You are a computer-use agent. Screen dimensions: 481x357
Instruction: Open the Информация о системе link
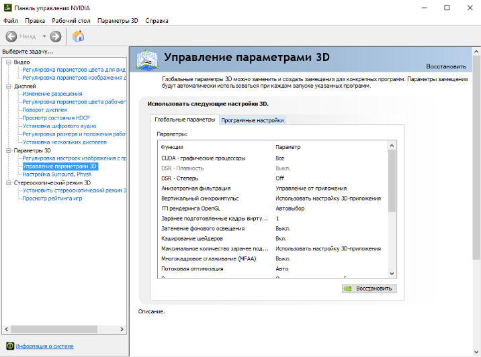tap(44, 346)
